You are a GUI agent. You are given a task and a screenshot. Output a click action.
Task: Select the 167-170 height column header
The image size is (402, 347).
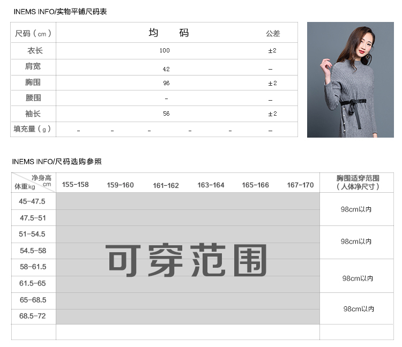point(300,185)
